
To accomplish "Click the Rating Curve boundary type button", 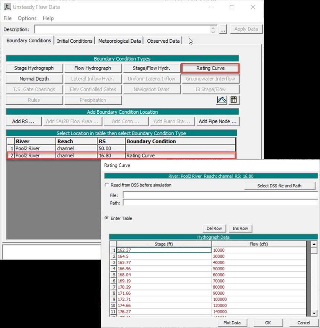I will tap(210, 68).
